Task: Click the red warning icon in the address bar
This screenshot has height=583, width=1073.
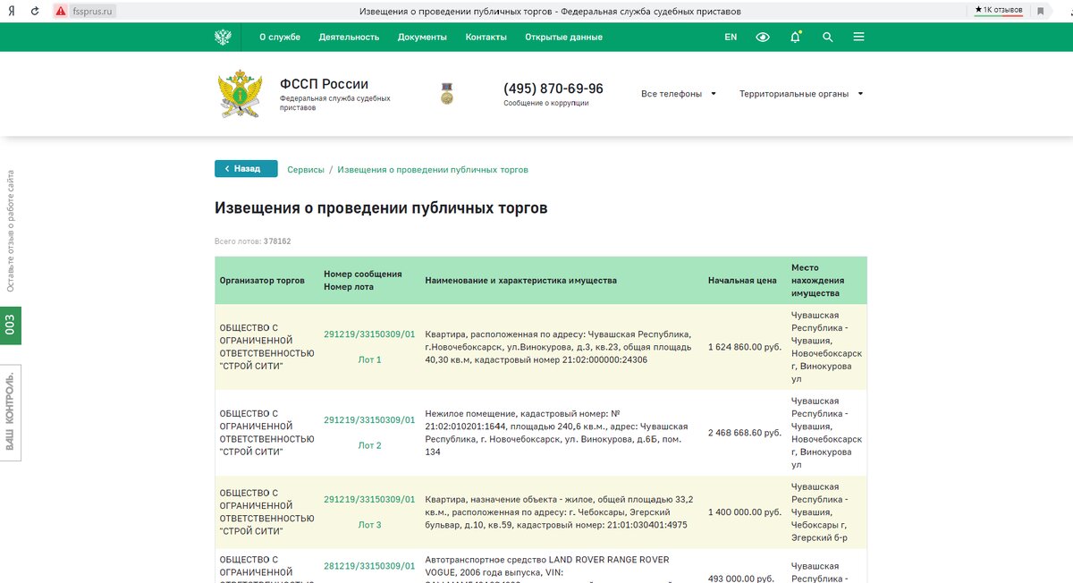Action: tap(59, 12)
